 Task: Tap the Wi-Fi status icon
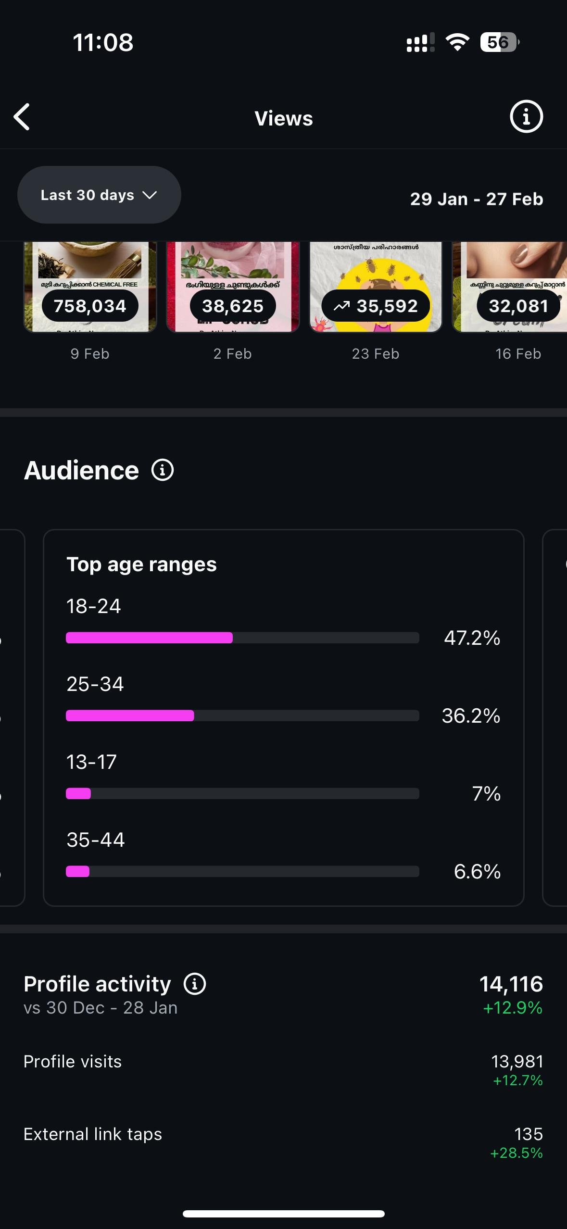coord(457,42)
